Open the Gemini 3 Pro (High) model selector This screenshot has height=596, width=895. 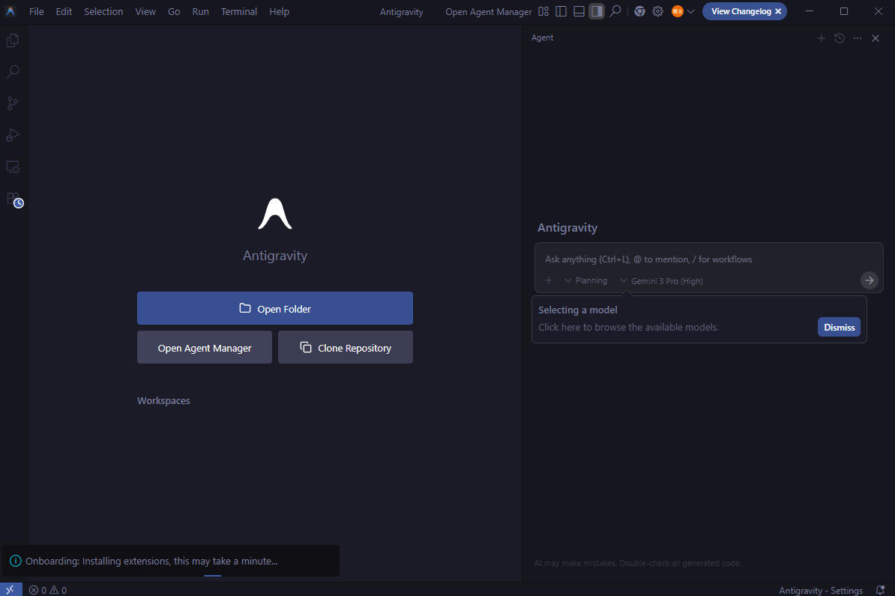tap(661, 280)
